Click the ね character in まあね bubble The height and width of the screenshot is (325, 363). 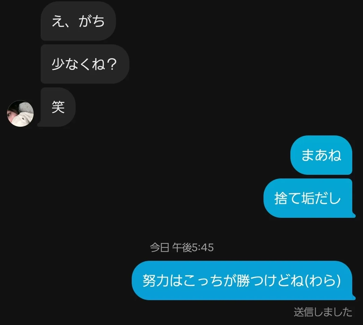[x=334, y=155]
